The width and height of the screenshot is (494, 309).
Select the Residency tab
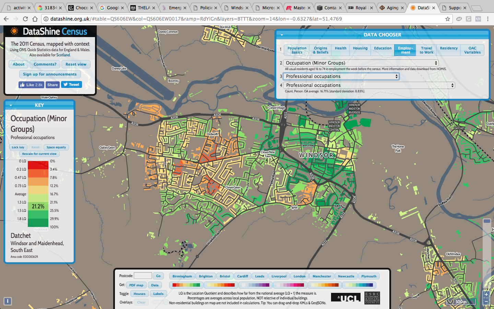449,50
